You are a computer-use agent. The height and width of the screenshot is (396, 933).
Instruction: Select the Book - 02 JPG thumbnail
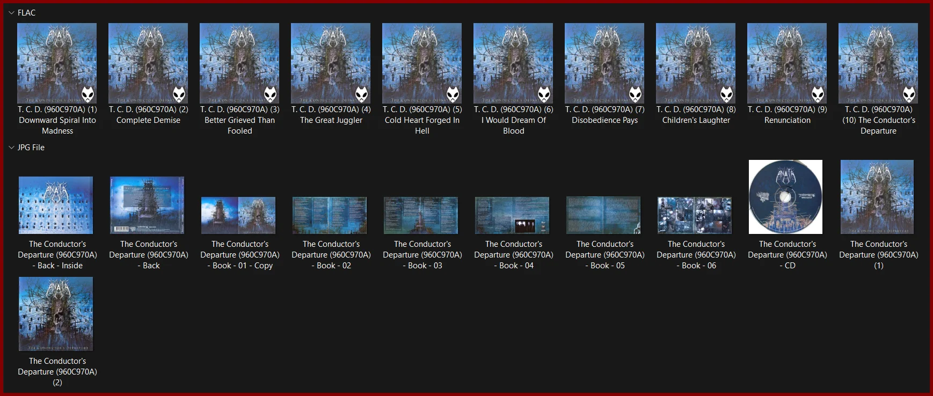(330, 215)
